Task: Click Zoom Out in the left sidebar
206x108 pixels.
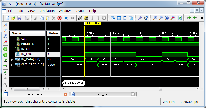Action: tap(5, 30)
